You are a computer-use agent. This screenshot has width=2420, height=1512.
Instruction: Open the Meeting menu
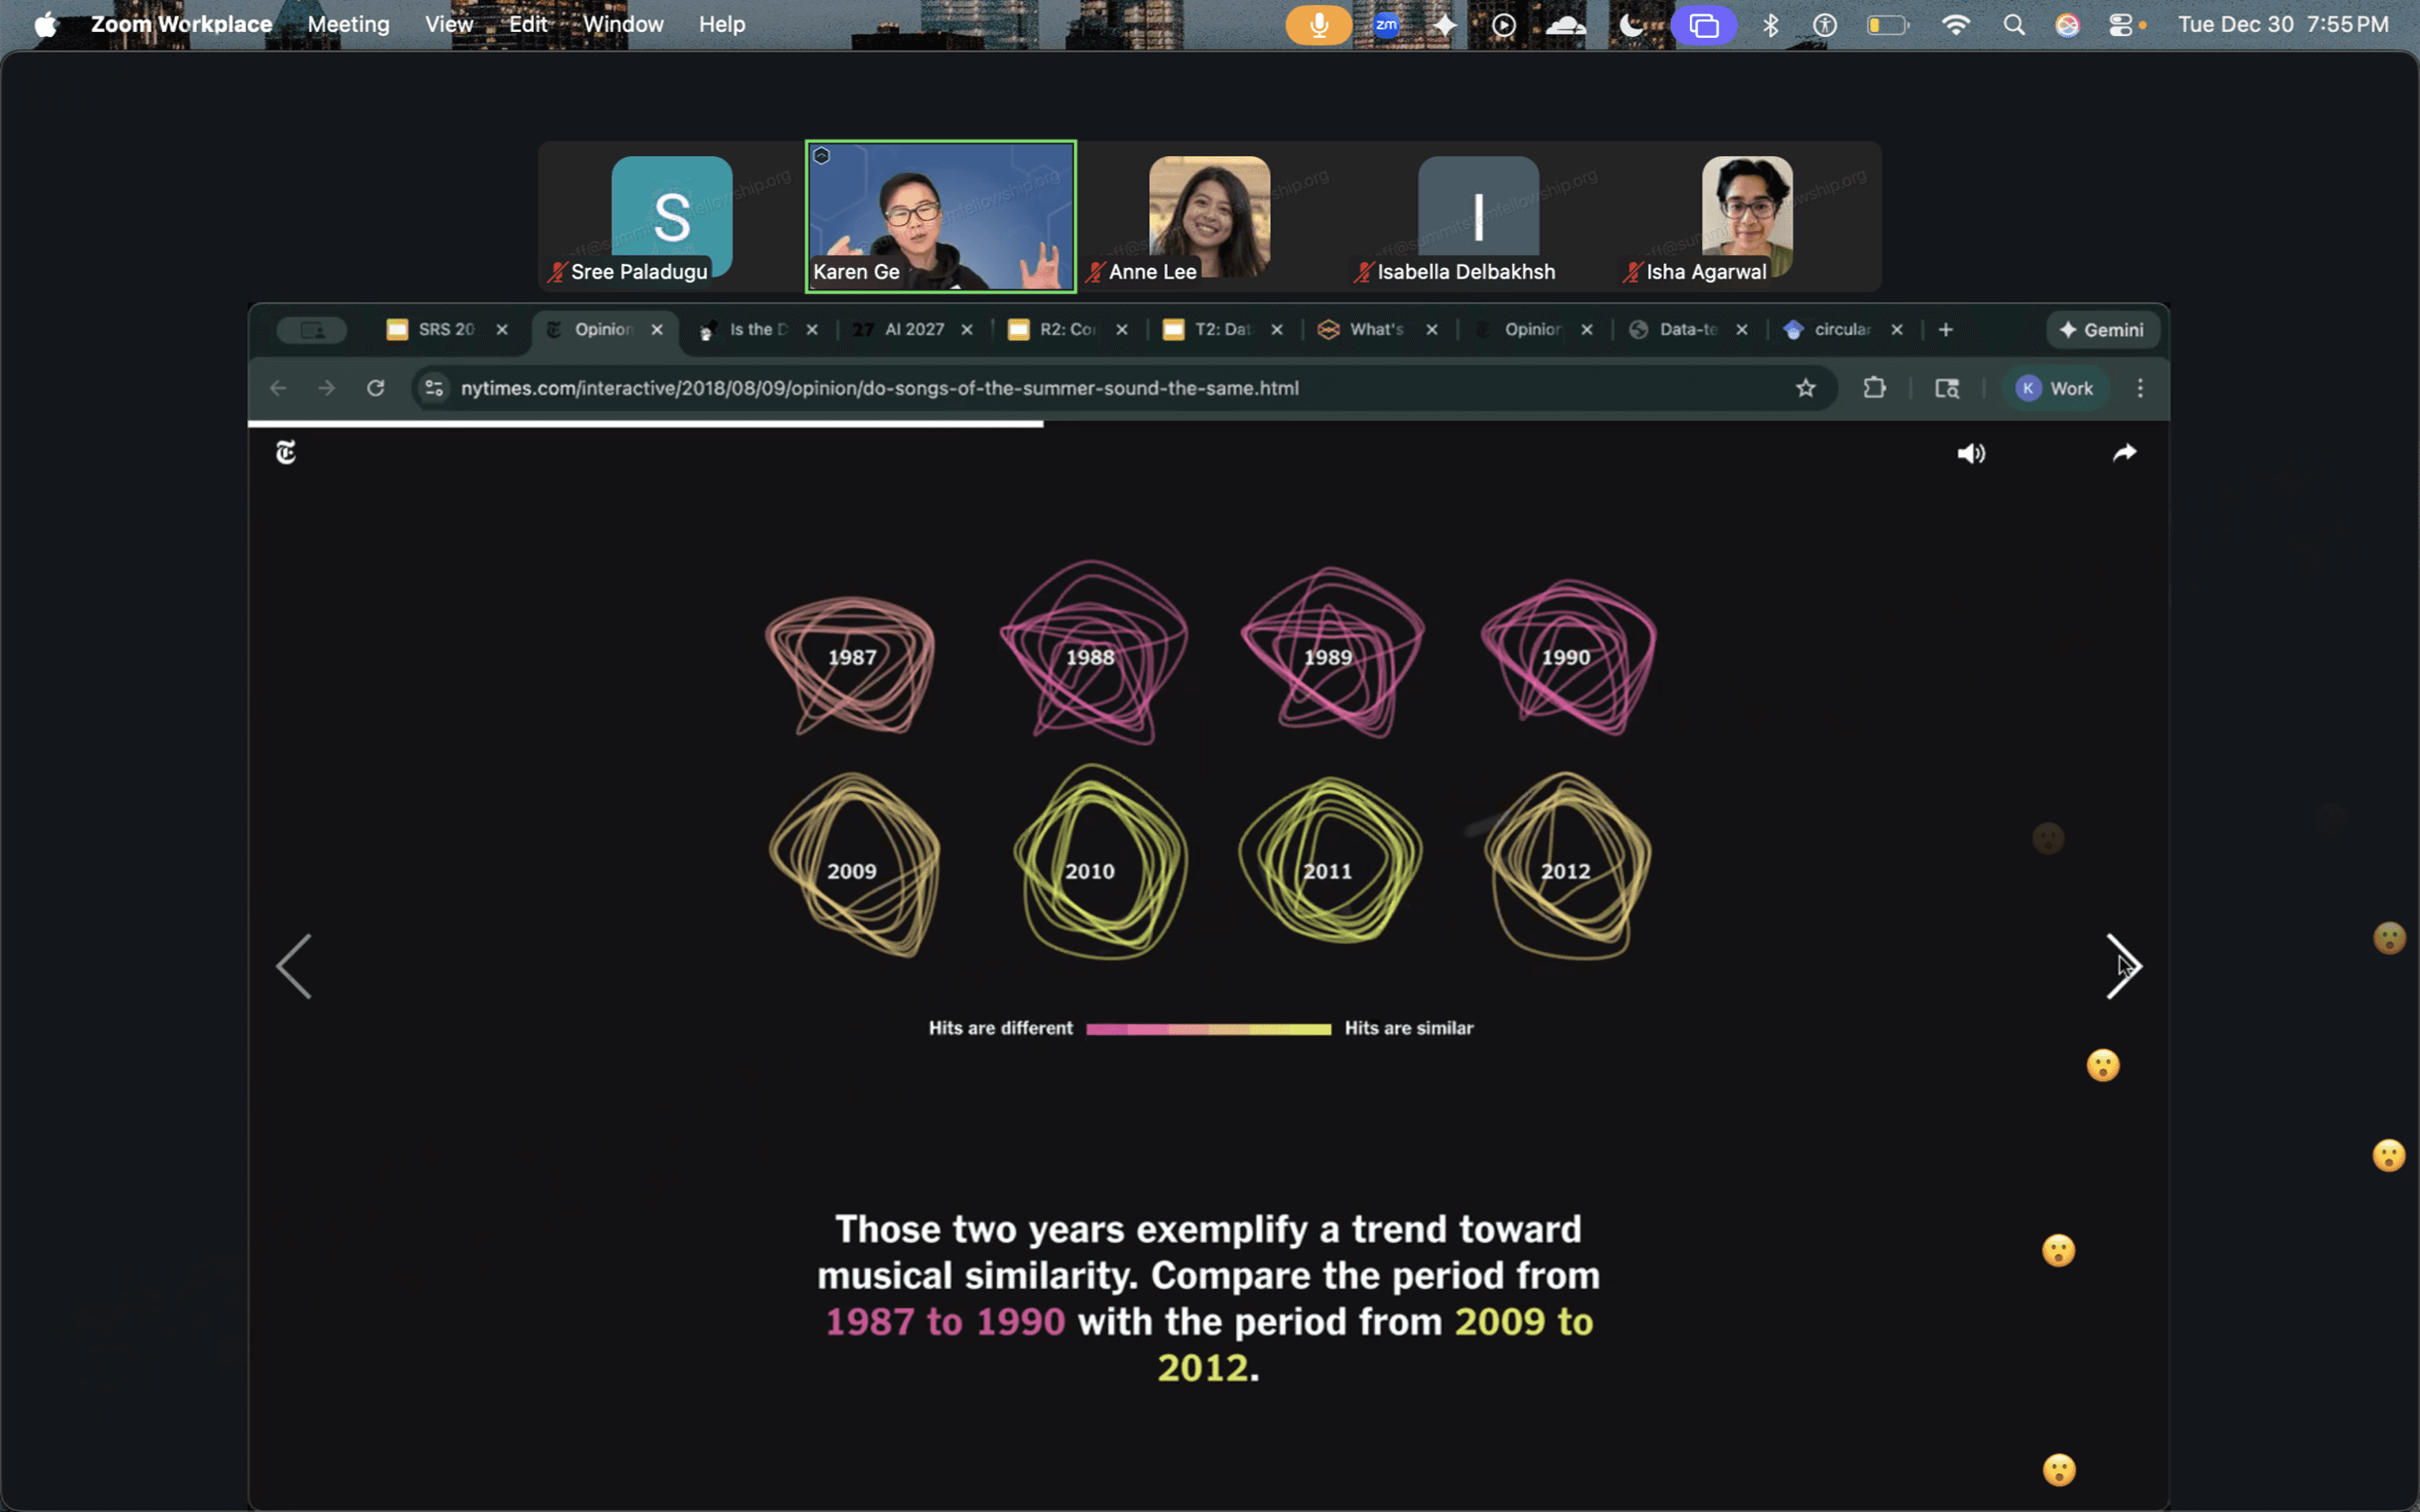pyautogui.click(x=348, y=24)
